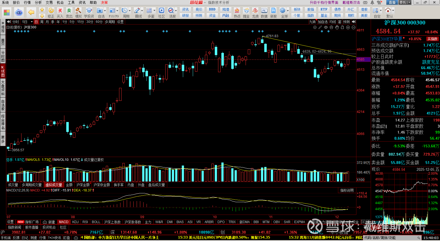Click the 买入 buy icon
The image size is (440, 241).
(x=60, y=10)
